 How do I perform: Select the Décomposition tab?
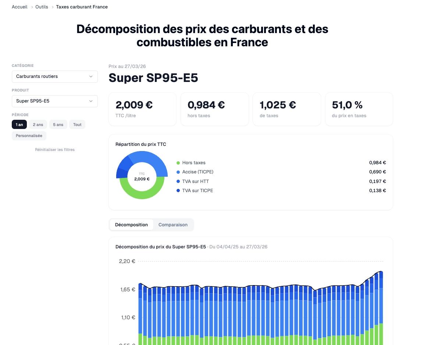coord(131,224)
